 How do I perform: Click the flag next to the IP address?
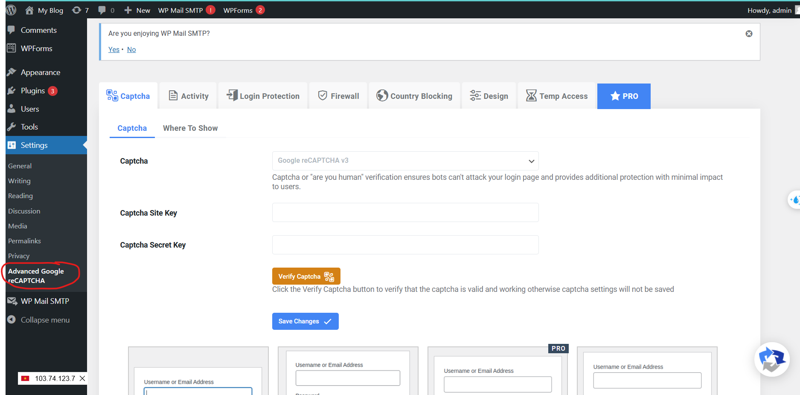25,378
